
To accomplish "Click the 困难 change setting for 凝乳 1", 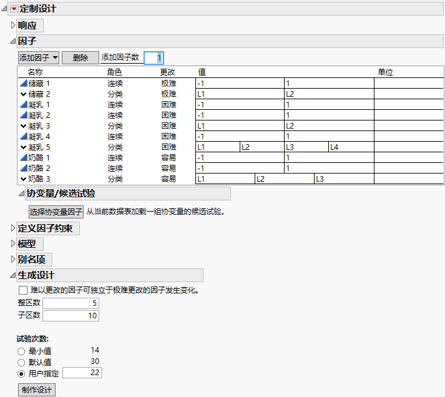I will pyautogui.click(x=169, y=104).
